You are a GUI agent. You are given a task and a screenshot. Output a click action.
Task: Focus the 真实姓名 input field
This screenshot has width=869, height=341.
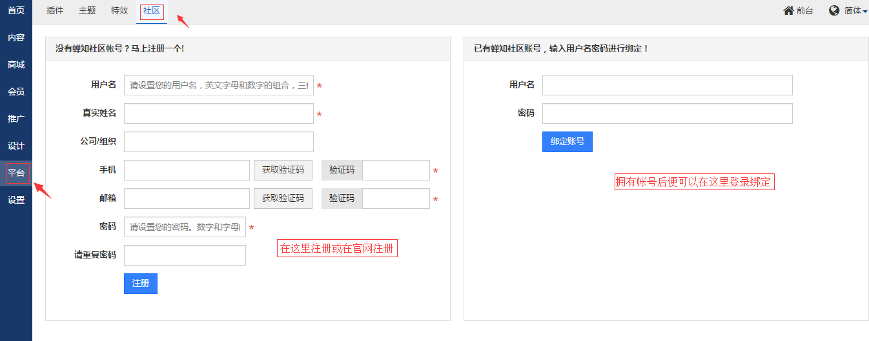[218, 113]
